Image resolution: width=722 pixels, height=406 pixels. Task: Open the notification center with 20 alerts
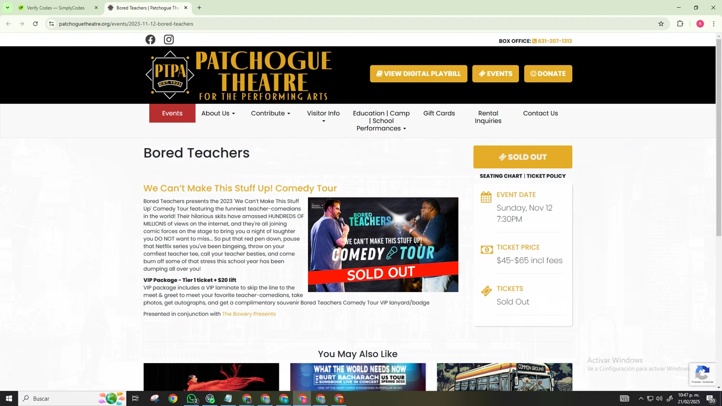point(711,398)
